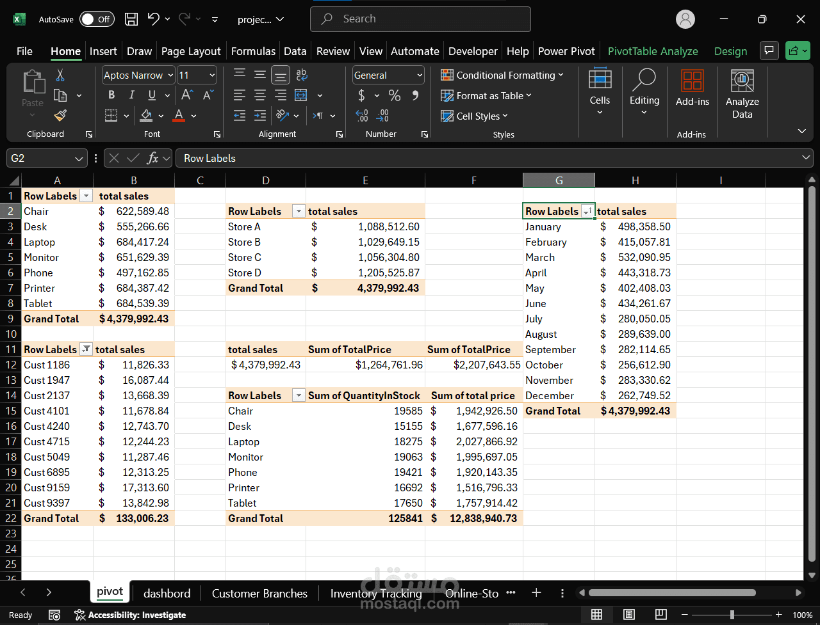Open the Power Pivot tab
This screenshot has width=820, height=625.
tap(566, 51)
